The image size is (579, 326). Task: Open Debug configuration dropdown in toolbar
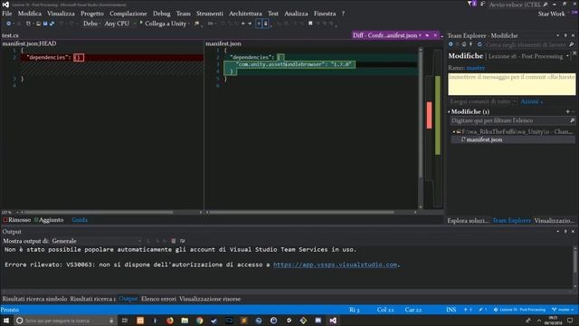(91, 24)
